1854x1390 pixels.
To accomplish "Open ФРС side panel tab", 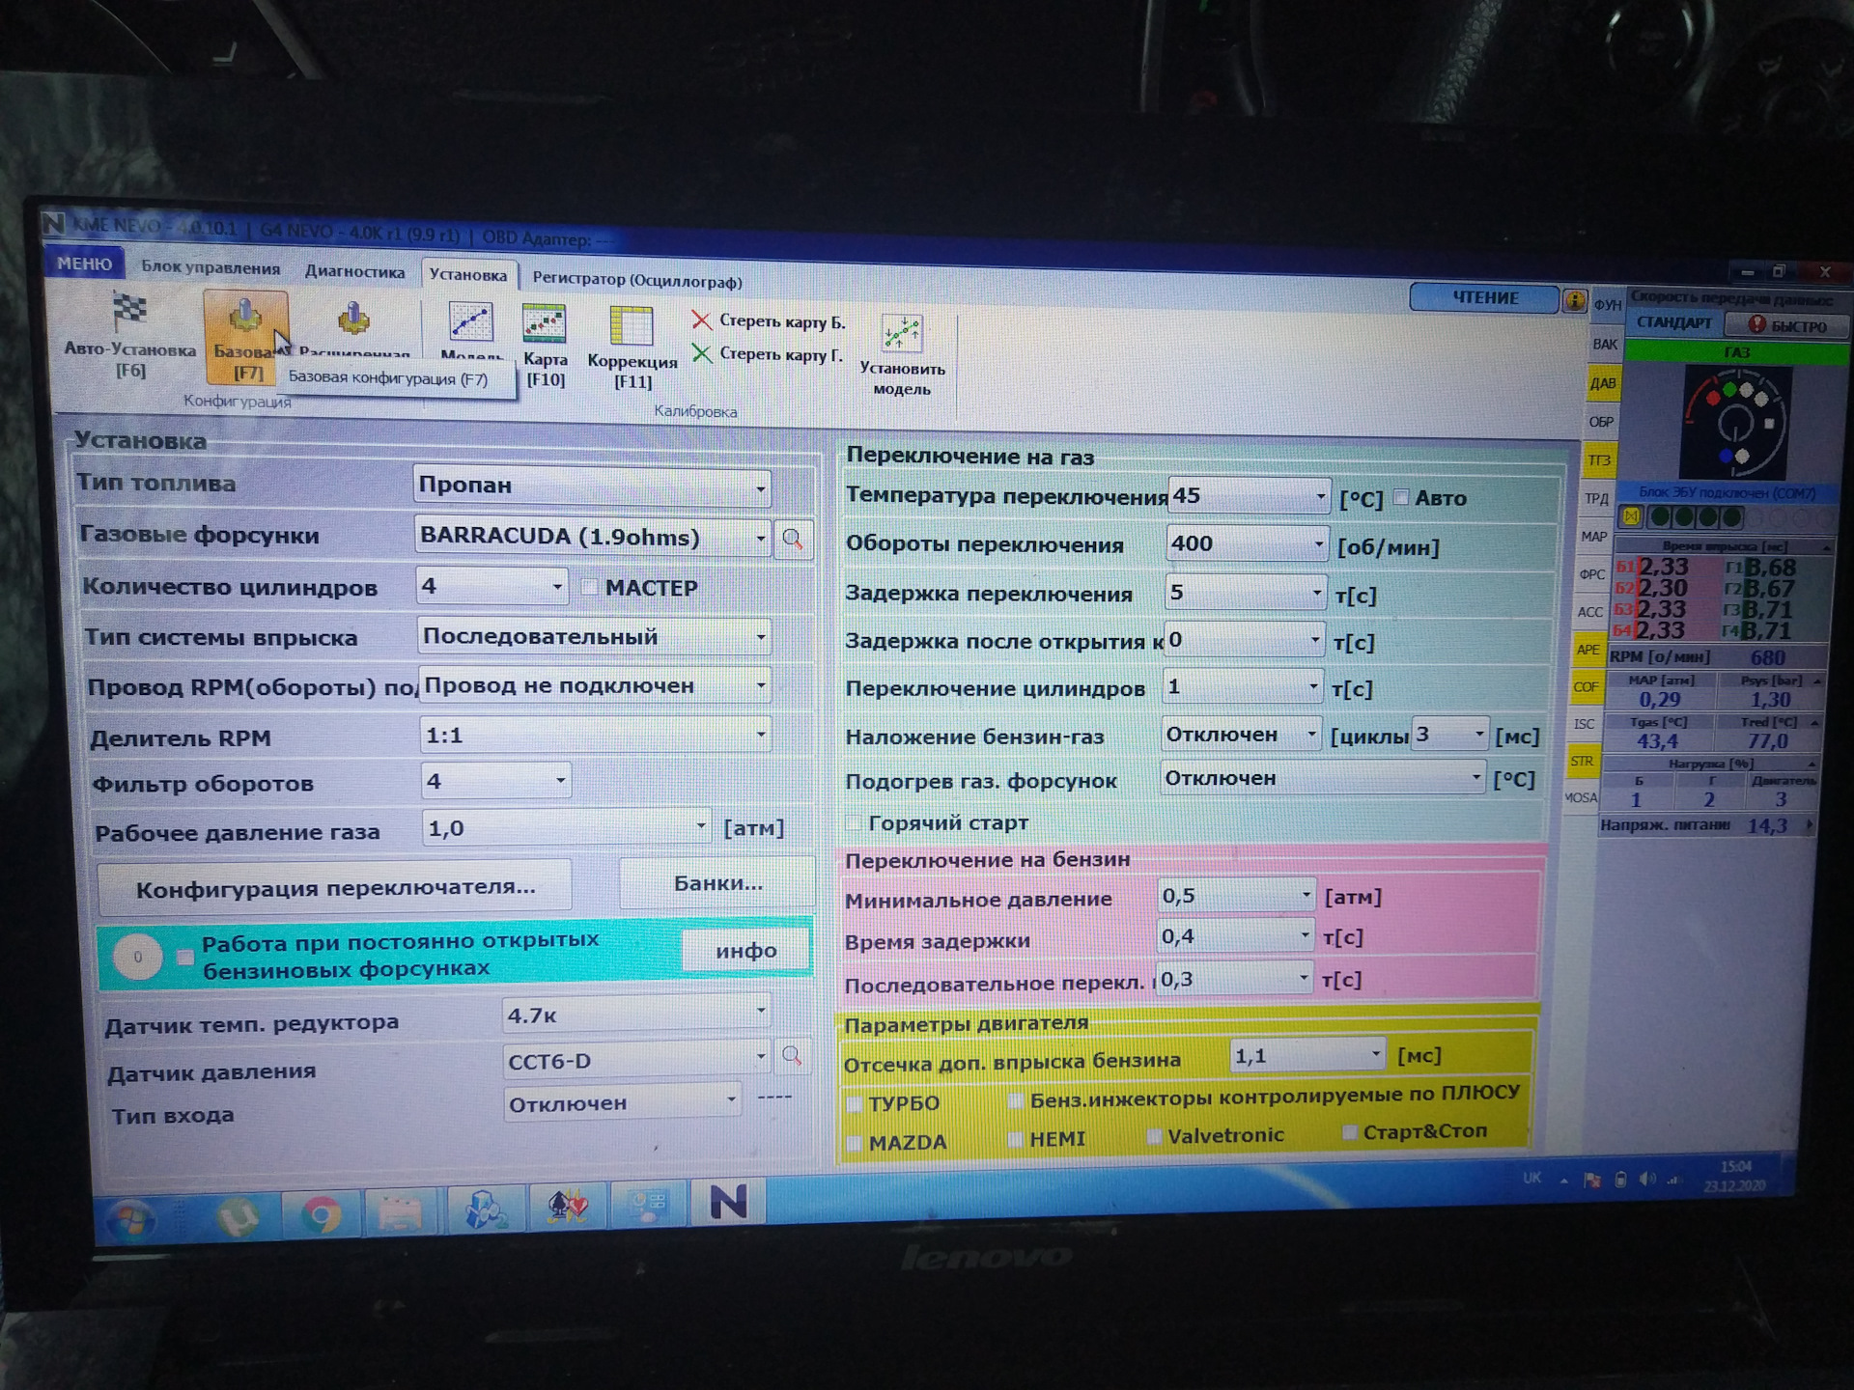I will click(1591, 574).
